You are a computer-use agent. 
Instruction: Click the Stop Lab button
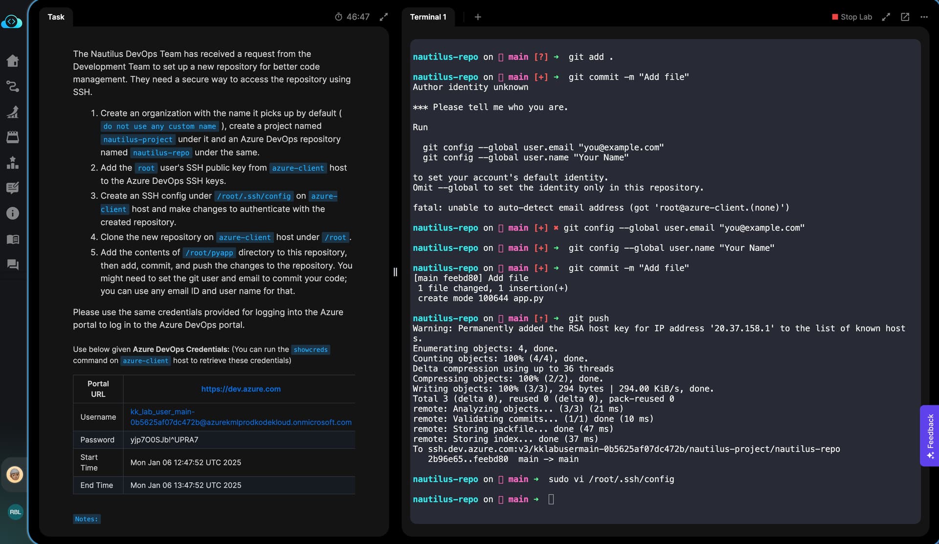pyautogui.click(x=851, y=17)
